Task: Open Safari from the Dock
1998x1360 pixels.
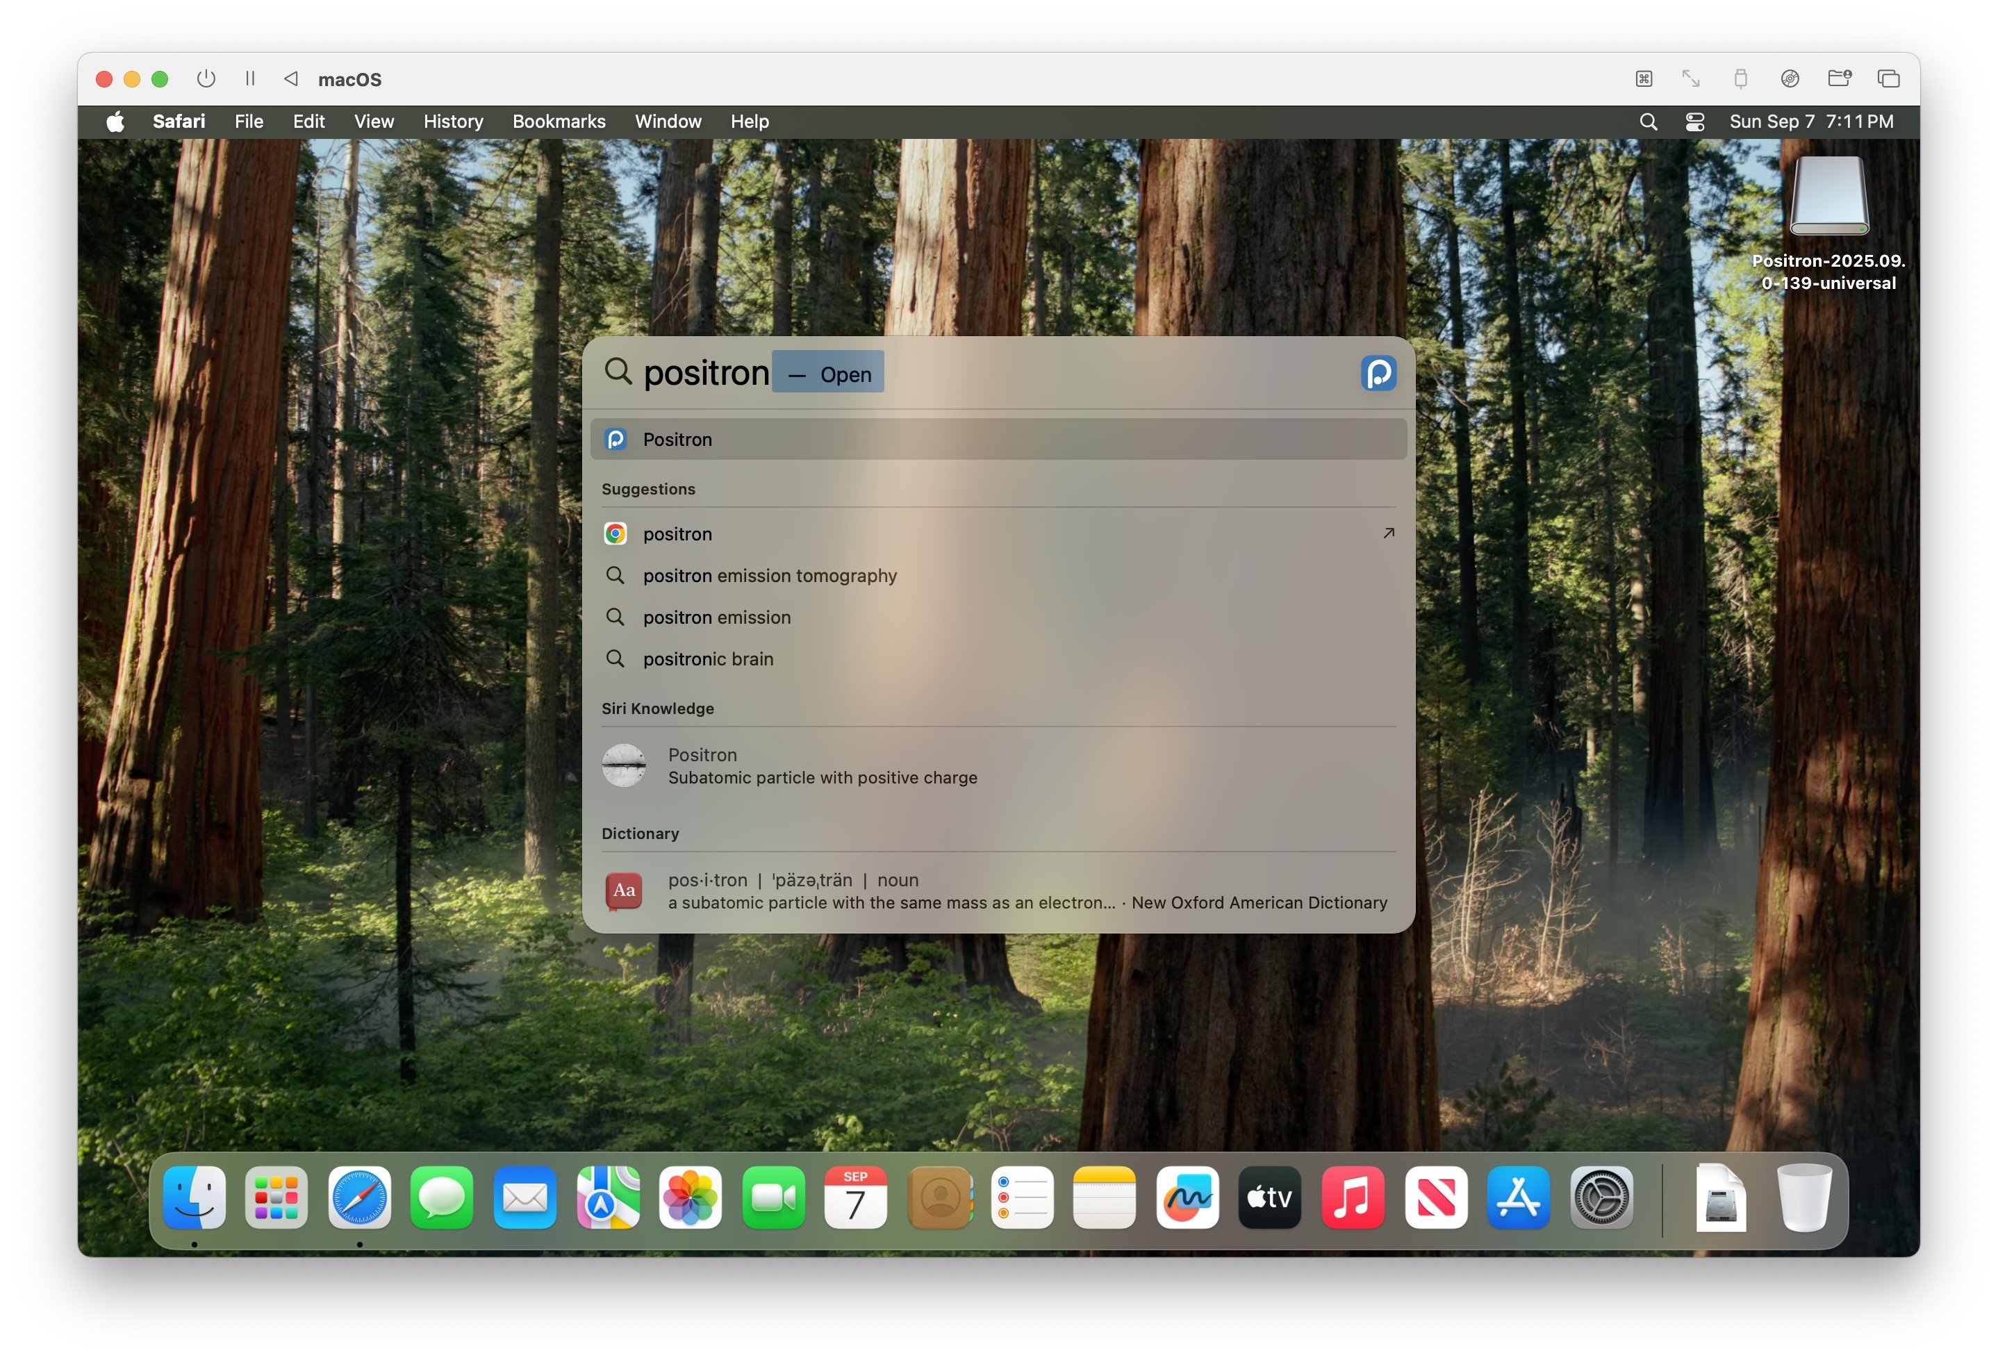Action: click(359, 1197)
